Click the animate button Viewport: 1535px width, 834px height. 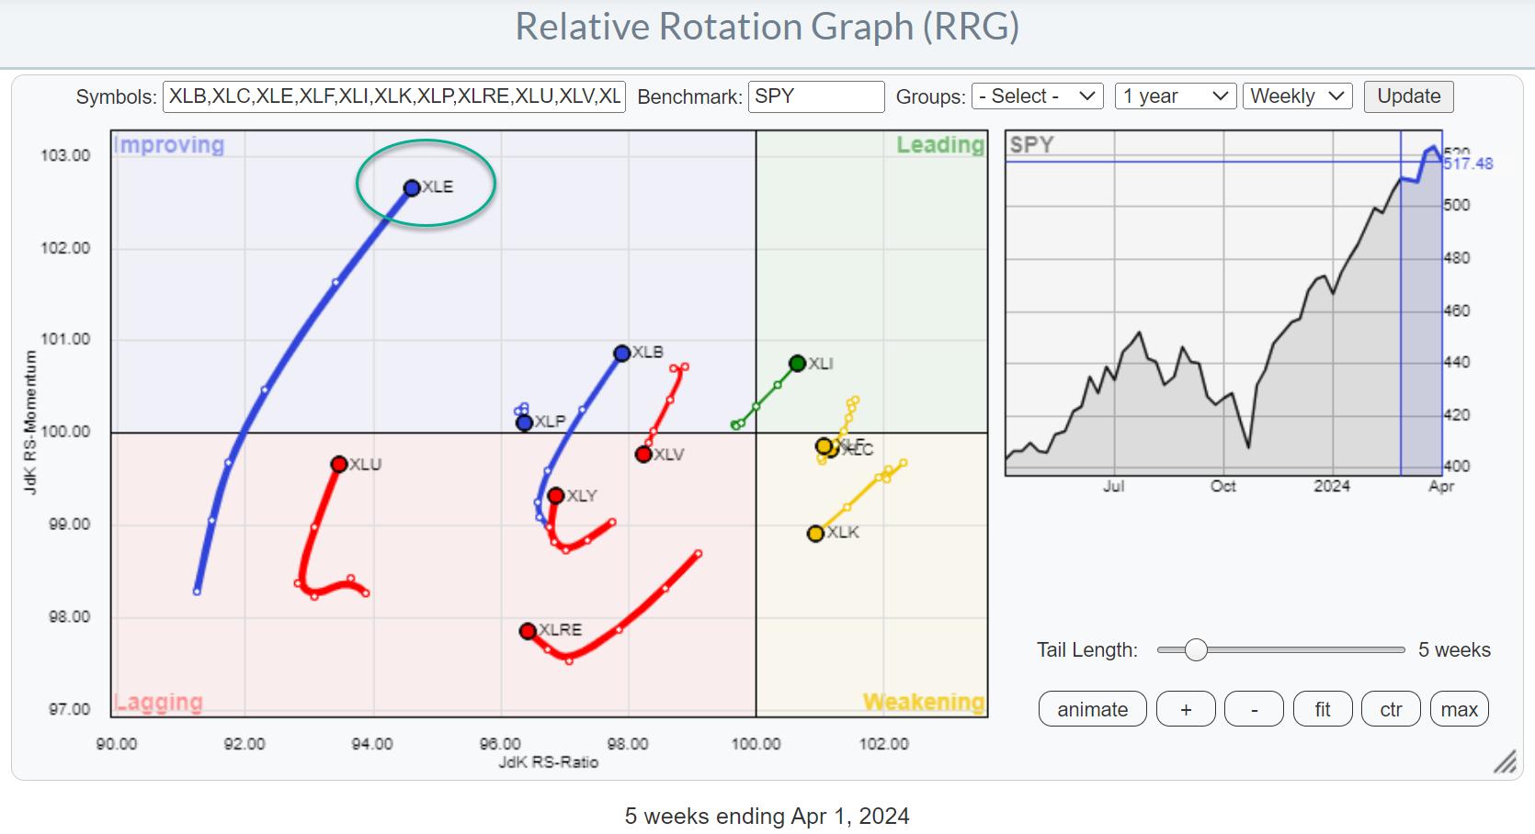tap(1092, 709)
